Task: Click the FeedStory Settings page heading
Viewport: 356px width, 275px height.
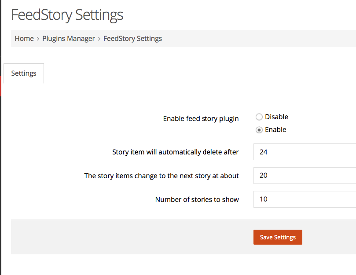Action: click(67, 15)
